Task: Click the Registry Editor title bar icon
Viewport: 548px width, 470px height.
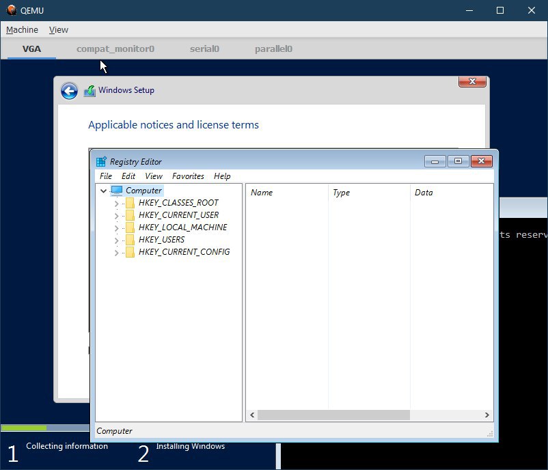Action: [101, 161]
